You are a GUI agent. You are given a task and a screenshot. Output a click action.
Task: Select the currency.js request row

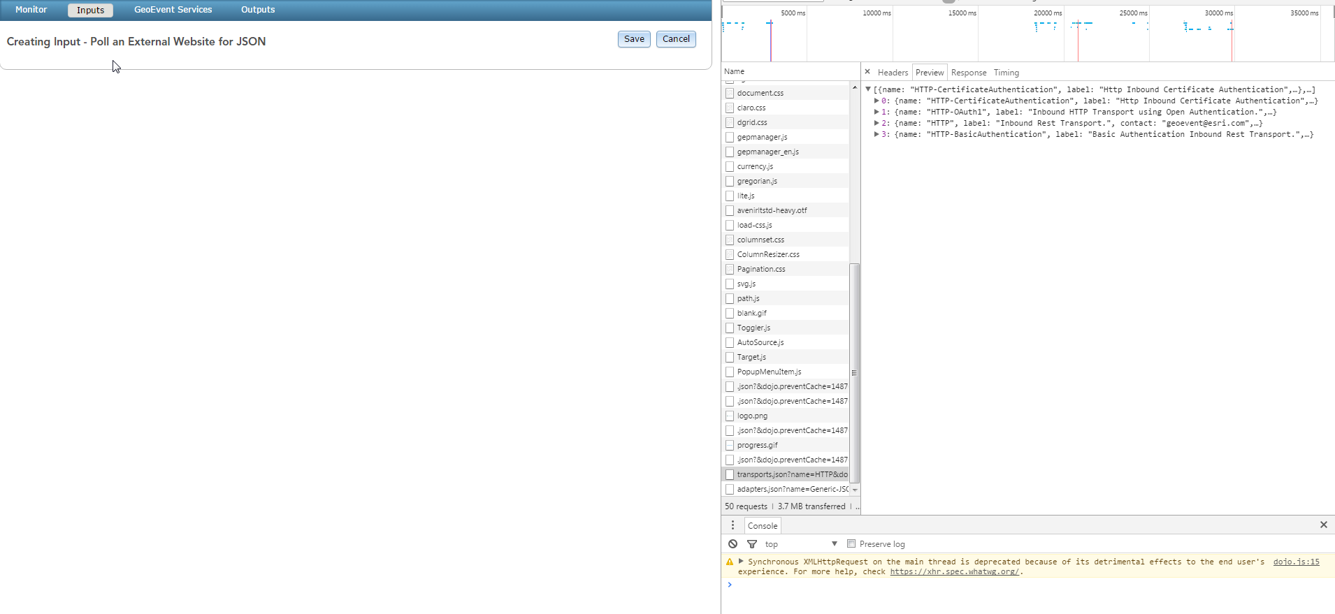click(x=786, y=166)
